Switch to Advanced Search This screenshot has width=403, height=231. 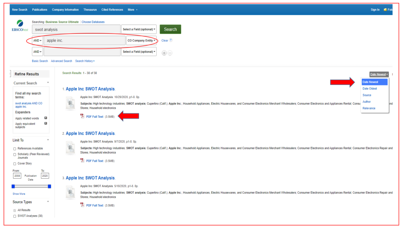point(61,61)
